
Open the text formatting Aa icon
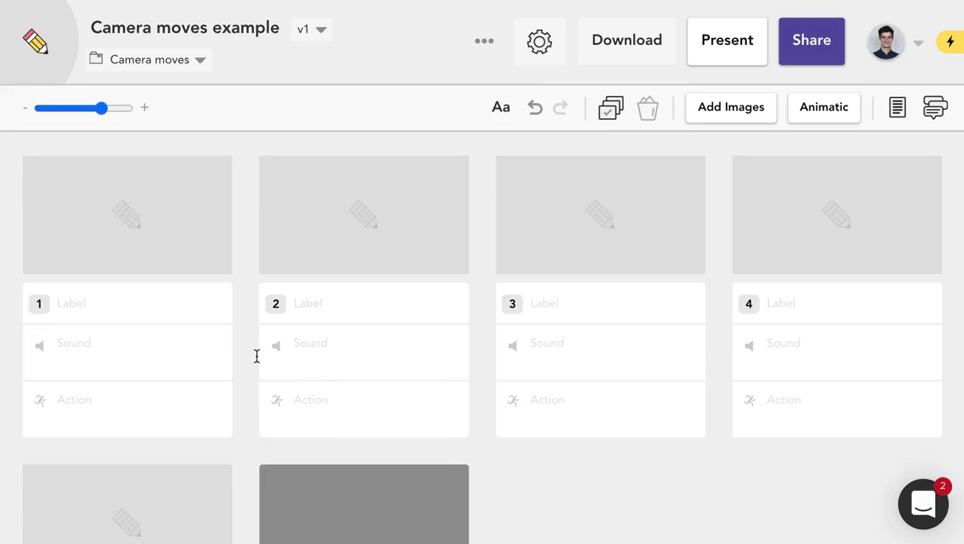coord(501,107)
